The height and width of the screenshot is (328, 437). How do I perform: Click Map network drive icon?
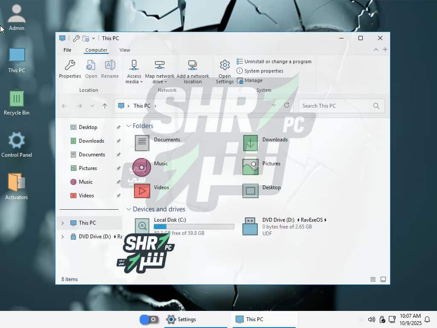tap(160, 65)
